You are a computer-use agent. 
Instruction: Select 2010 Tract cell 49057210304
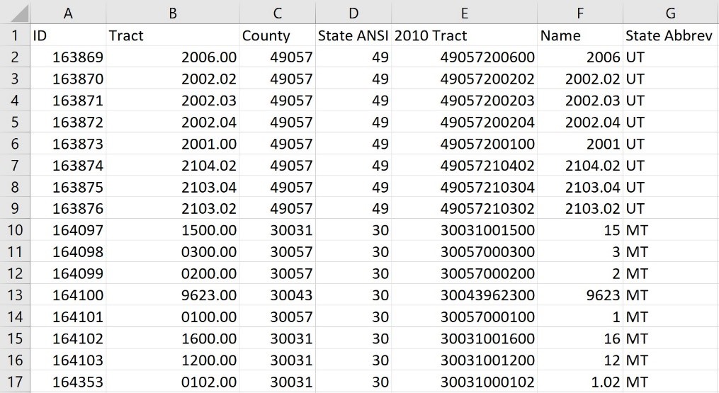pyautogui.click(x=464, y=187)
